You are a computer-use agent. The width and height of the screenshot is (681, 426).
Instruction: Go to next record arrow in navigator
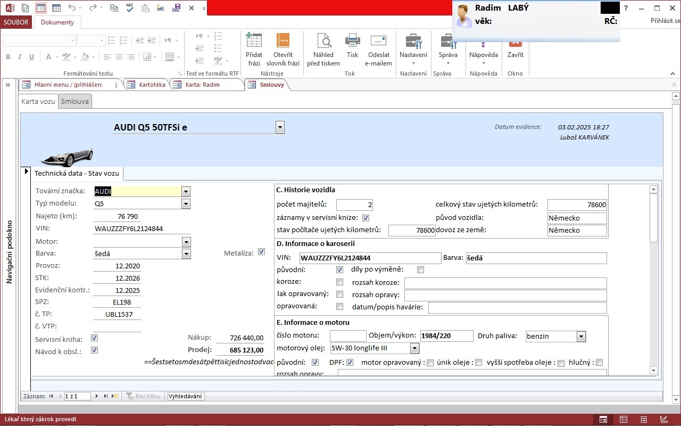click(x=97, y=396)
